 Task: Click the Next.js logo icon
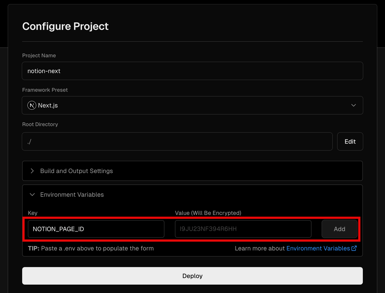click(x=32, y=105)
